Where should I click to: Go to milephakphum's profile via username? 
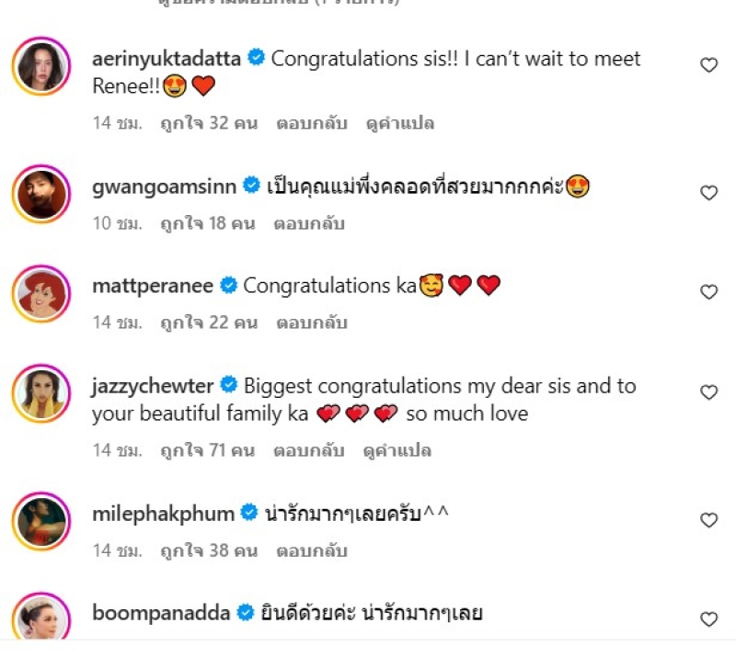pos(163,514)
